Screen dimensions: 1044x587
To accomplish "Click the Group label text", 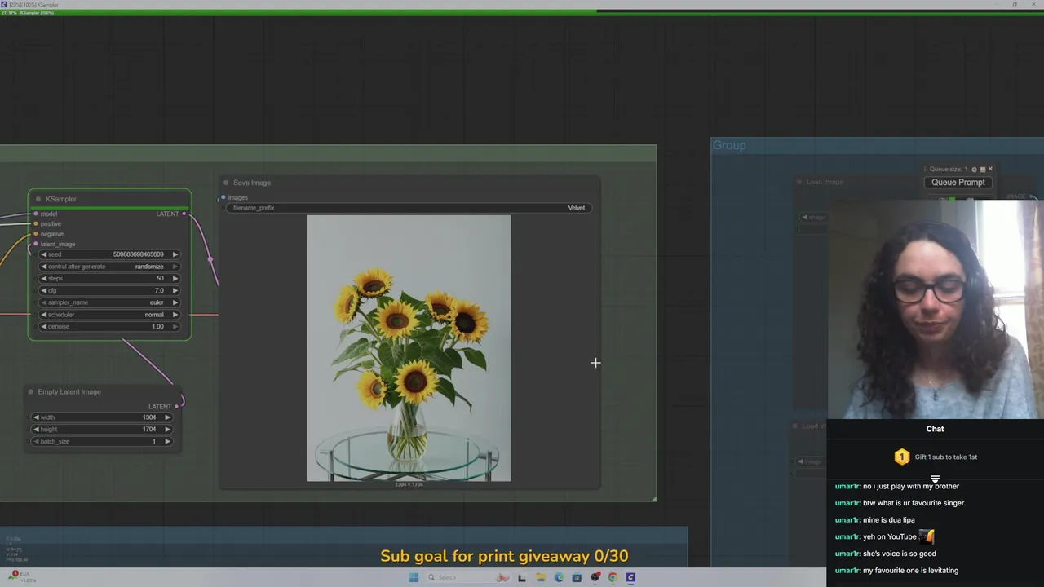I will point(729,145).
